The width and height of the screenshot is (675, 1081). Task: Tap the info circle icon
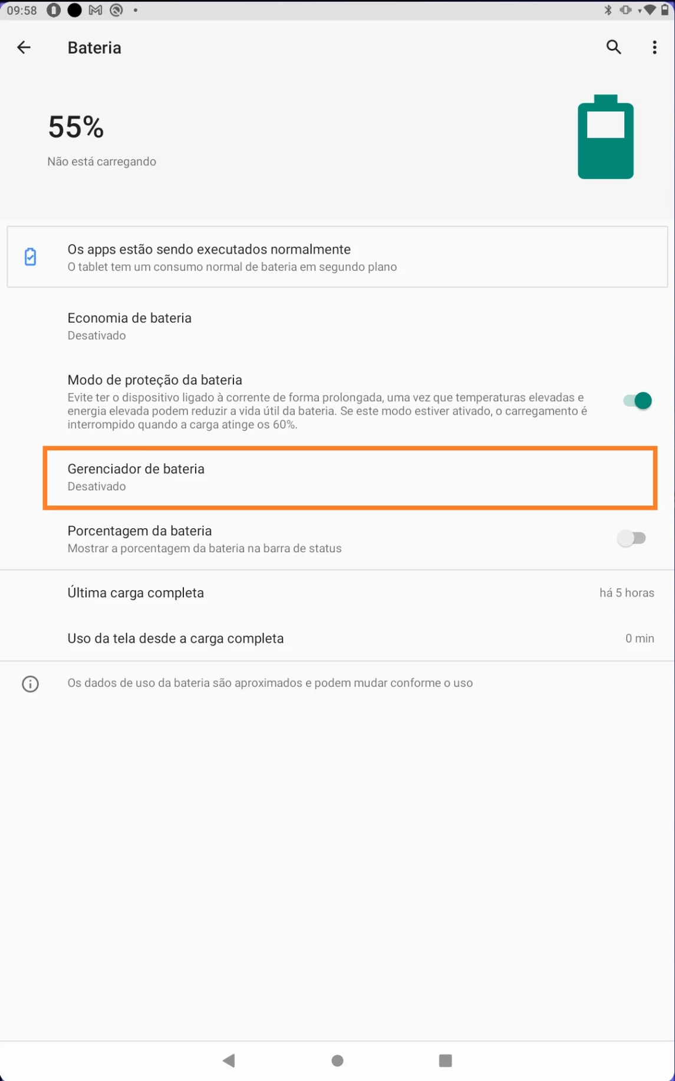(x=30, y=684)
